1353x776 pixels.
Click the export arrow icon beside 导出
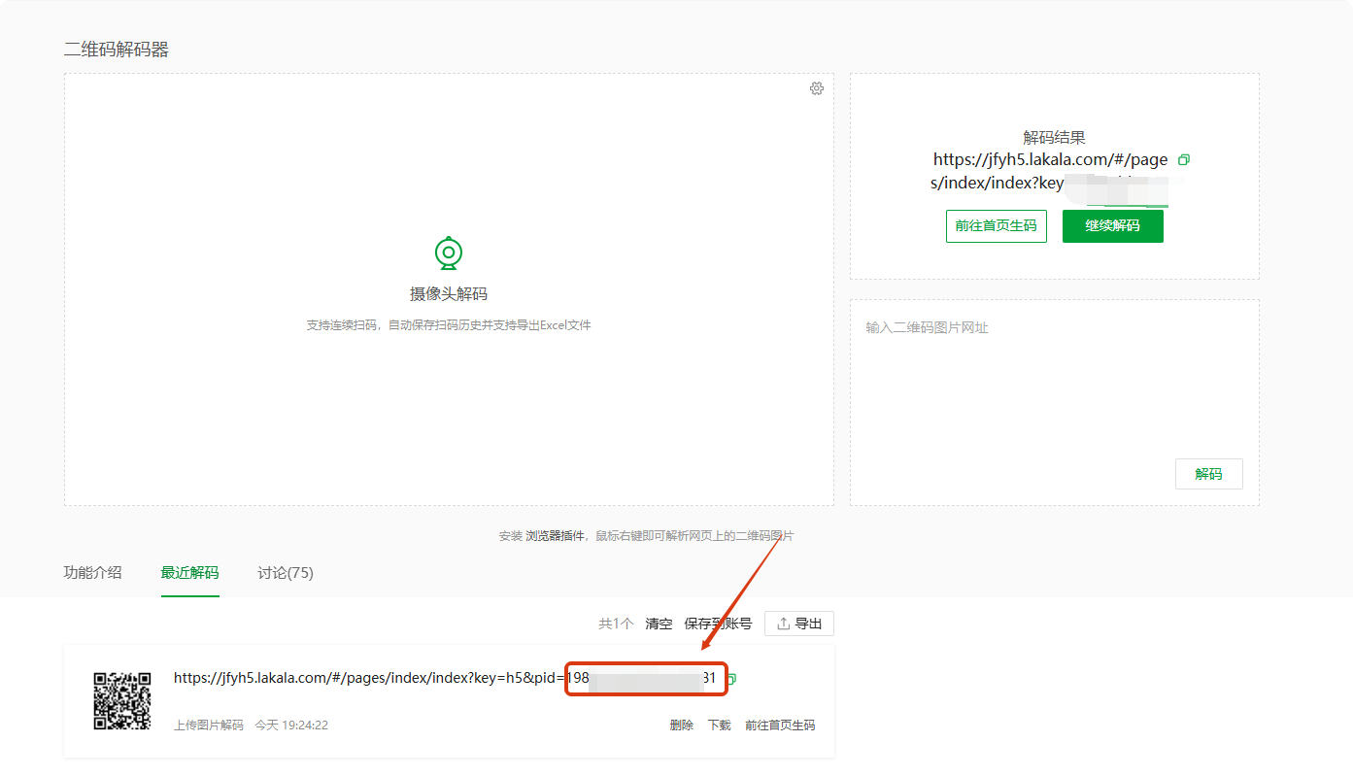pyautogui.click(x=785, y=623)
